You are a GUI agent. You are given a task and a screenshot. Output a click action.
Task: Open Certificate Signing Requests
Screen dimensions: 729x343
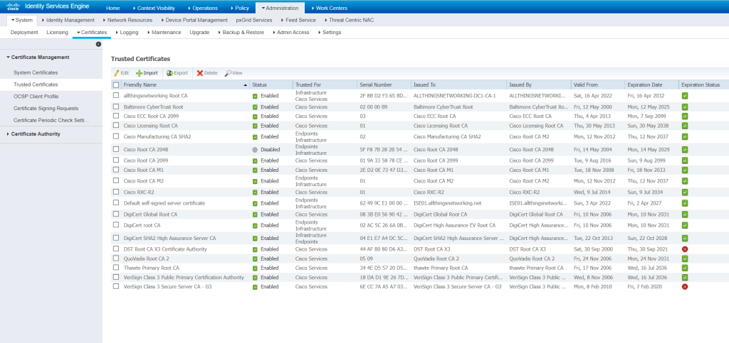[x=46, y=109]
